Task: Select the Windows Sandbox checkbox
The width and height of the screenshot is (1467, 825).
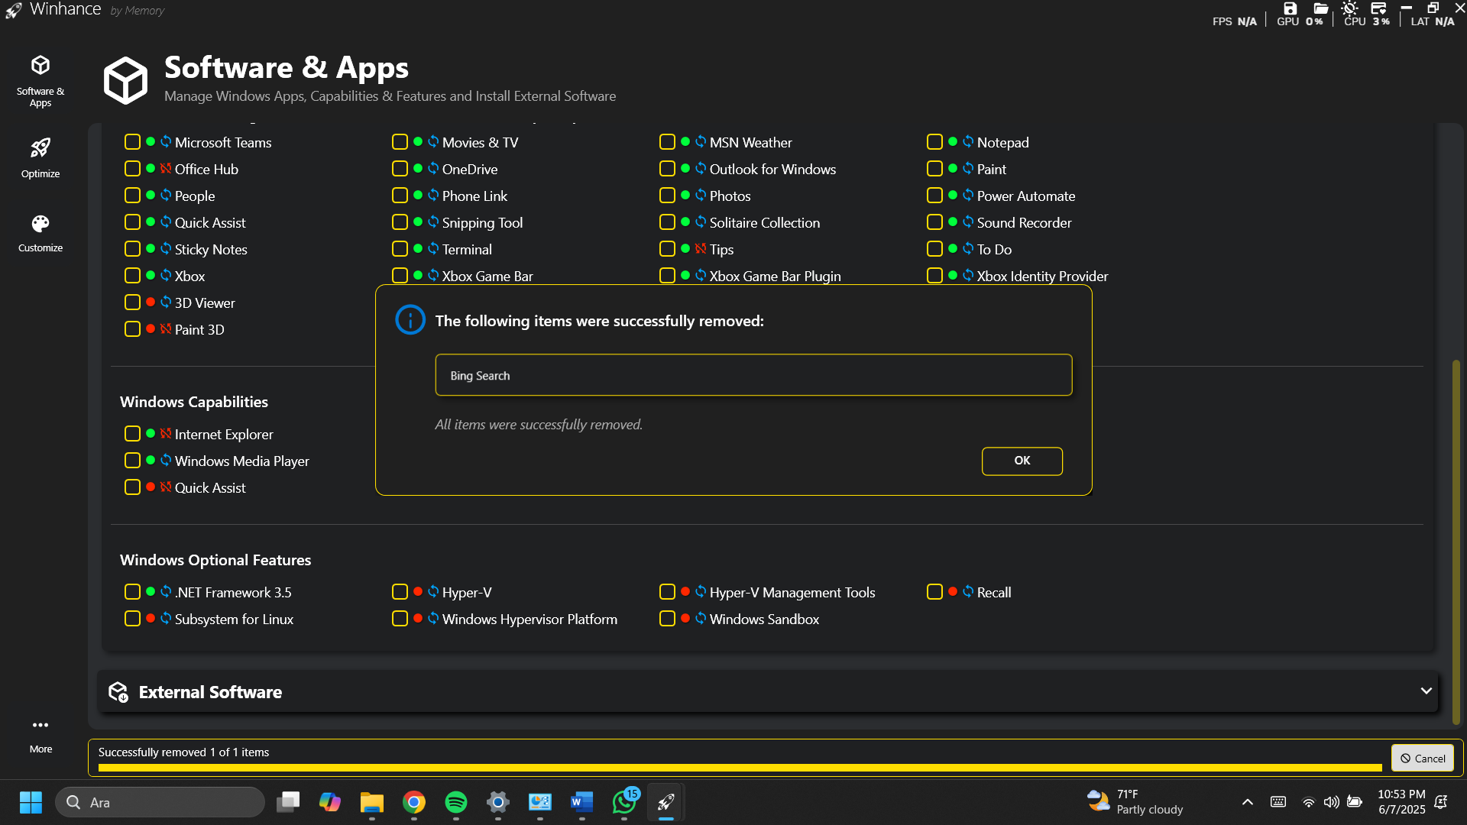Action: point(667,619)
